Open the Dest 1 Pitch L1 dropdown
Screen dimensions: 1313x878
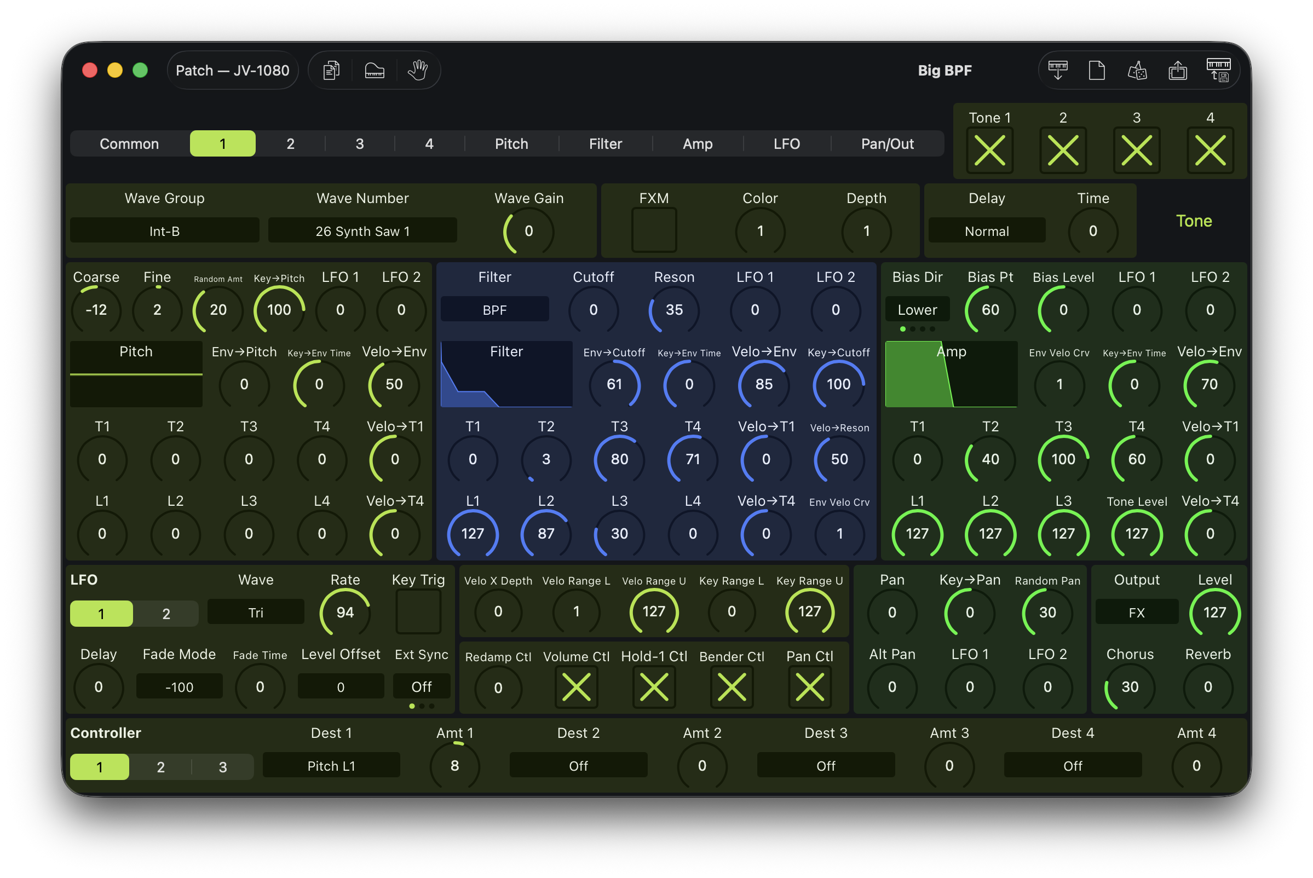coord(331,765)
